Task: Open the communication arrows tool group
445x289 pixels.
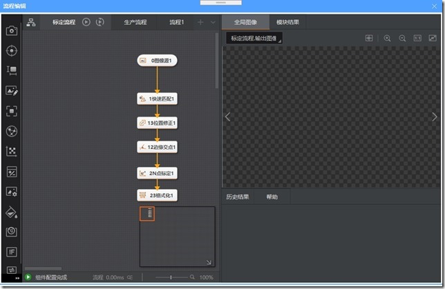Action: coord(12,270)
